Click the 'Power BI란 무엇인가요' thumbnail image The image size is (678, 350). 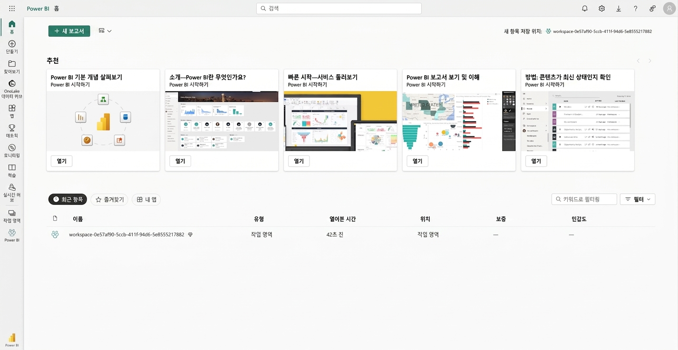[x=222, y=121]
